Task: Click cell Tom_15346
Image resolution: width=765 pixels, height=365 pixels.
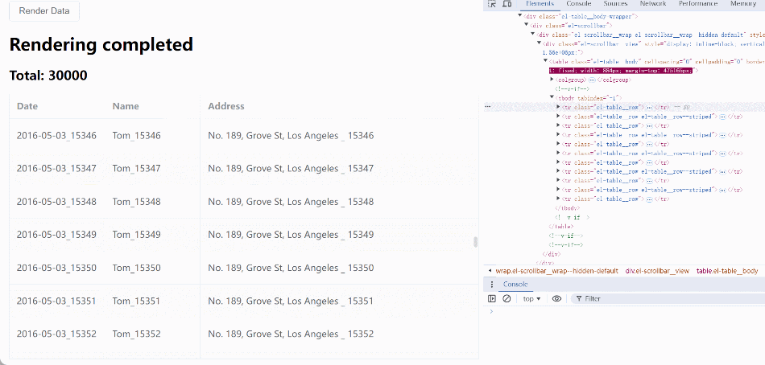Action: (136, 136)
